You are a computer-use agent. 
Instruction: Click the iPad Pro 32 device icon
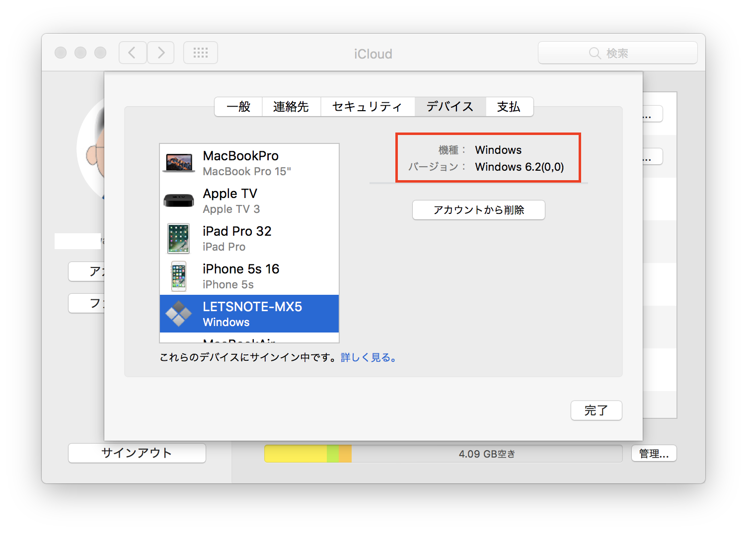click(179, 238)
